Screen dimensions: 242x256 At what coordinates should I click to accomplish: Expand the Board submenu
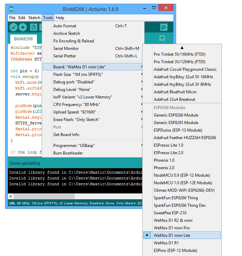[x=93, y=67]
